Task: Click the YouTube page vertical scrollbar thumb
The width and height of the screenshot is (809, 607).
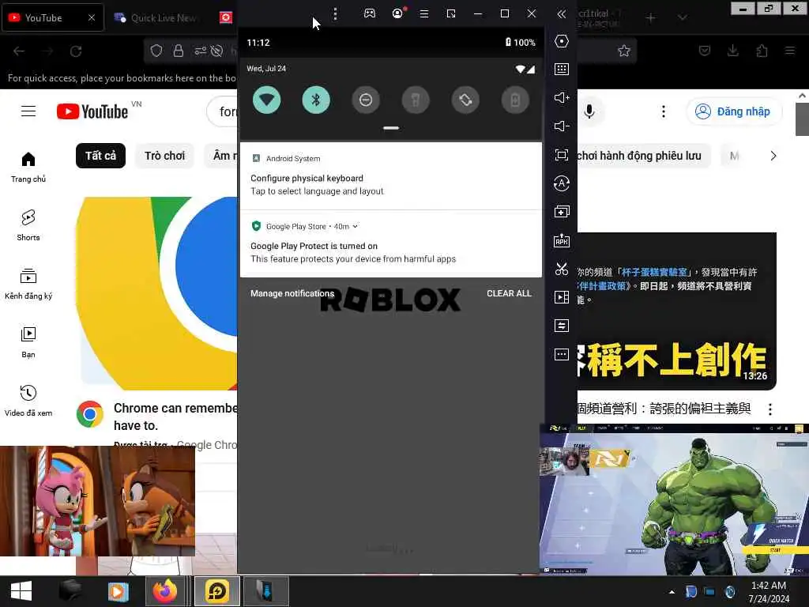Action: (802, 119)
